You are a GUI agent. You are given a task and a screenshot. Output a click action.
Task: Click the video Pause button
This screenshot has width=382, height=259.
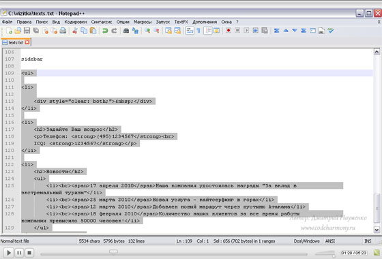(x=19, y=253)
